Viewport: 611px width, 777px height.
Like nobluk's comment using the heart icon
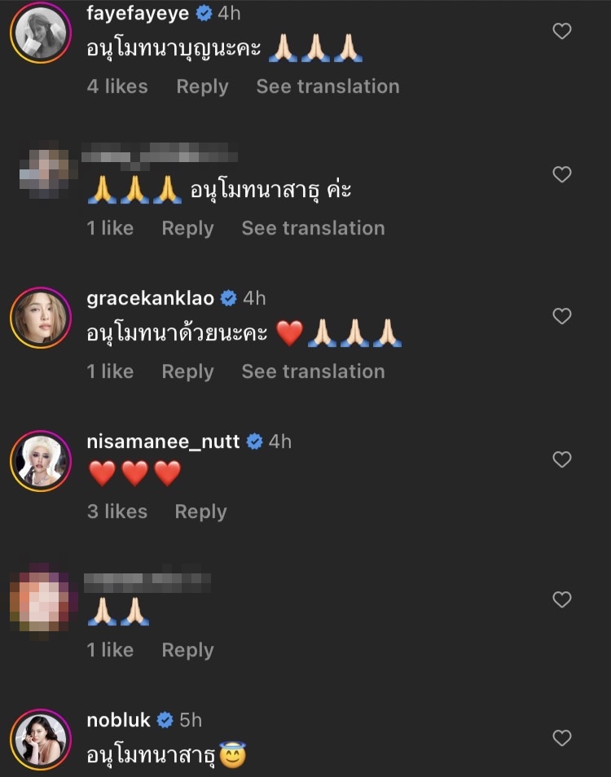[x=562, y=738]
